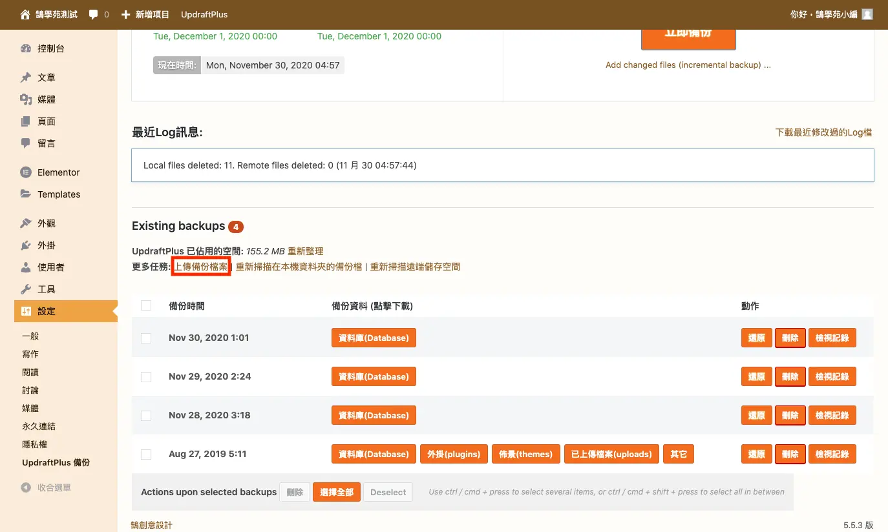Click the 使用者 user icon

[x=26, y=267]
